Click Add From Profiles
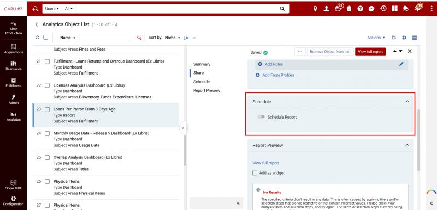This screenshot has height=210, width=437. coord(275,75)
